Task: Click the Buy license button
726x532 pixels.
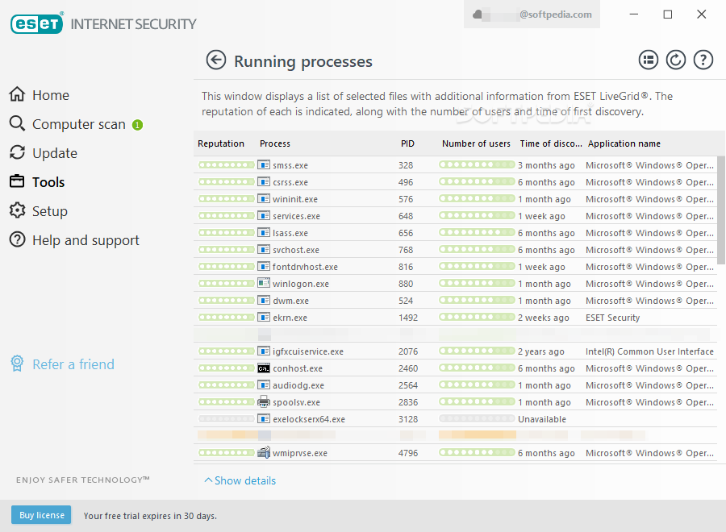Action: click(41, 515)
